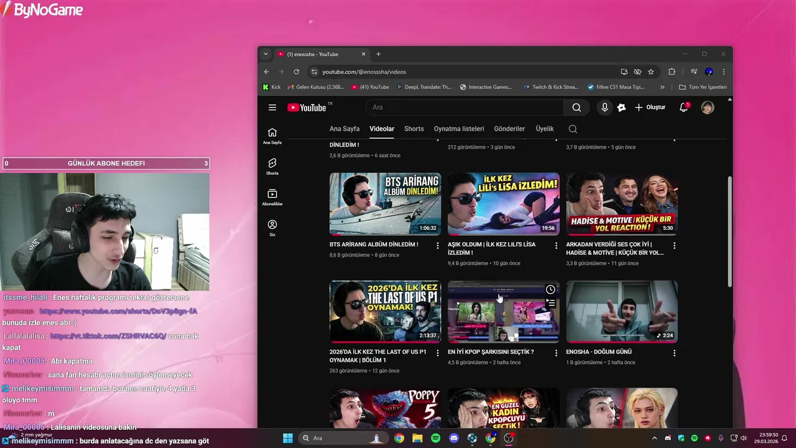The image size is (796, 448).
Task: Start voice search with the microphone icon
Action: click(604, 108)
